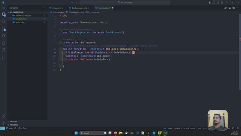Change the UTF-8 encoding status item
Screen dimensions: 241x136
point(186,128)
